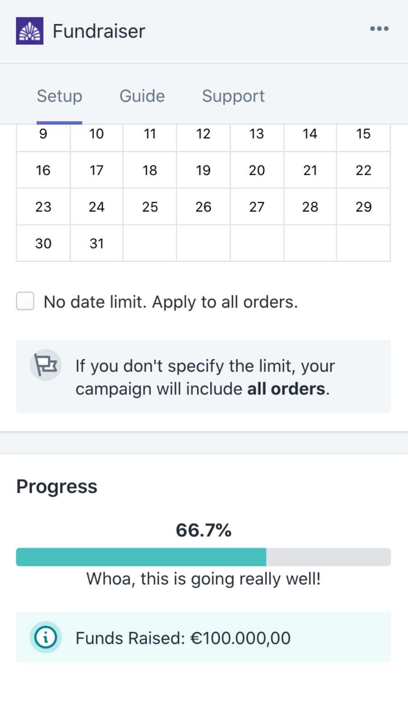The image size is (408, 726).
Task: Click the Funds Raised banner
Action: [x=203, y=637]
